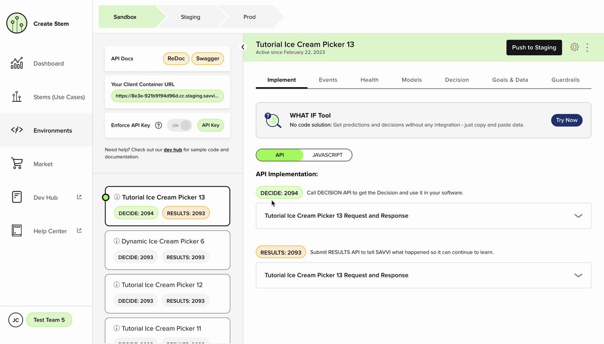Select the API implementation option
604x344 pixels.
280,155
